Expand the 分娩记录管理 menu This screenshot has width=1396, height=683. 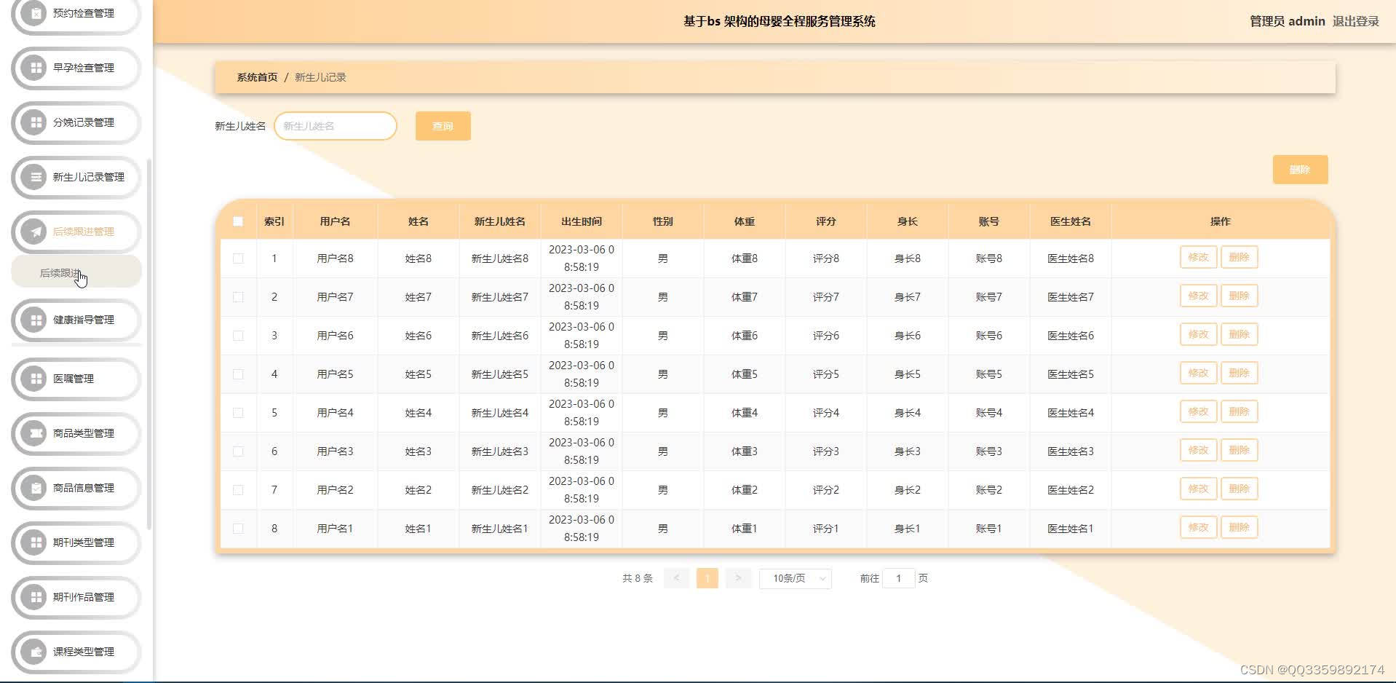point(76,122)
